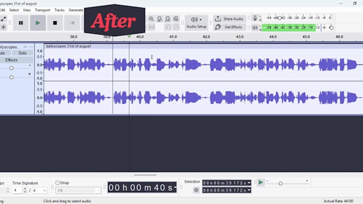Click the 41.0 mark on the timeline ruler
This screenshot has height=204, width=363.
coord(173,37)
